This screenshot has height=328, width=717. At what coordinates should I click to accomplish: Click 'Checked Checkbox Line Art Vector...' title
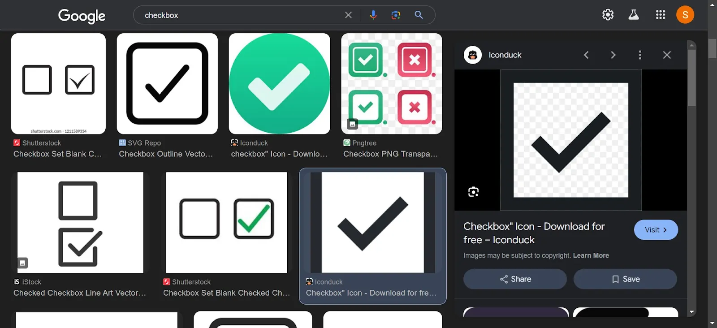[x=80, y=293]
